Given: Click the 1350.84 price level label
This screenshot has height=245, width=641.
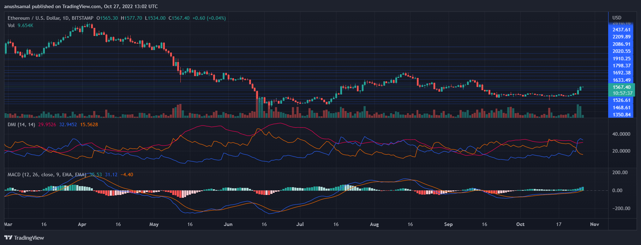Looking at the screenshot, I should [621, 115].
